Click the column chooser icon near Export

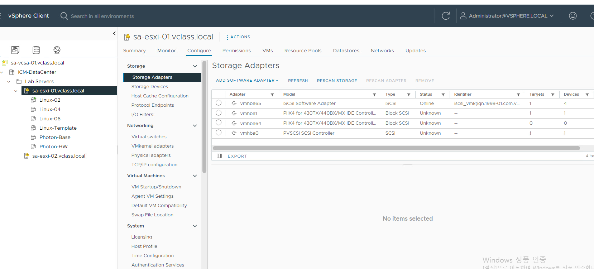point(219,156)
